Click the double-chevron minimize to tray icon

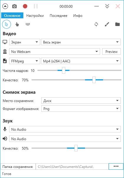[x=107, y=6]
